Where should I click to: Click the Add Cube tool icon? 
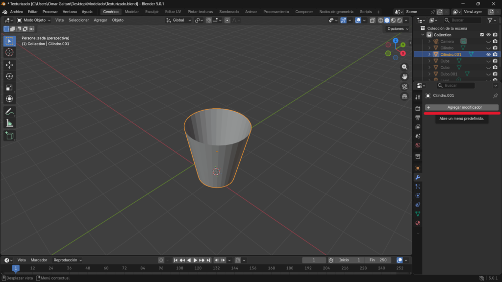pos(9,136)
